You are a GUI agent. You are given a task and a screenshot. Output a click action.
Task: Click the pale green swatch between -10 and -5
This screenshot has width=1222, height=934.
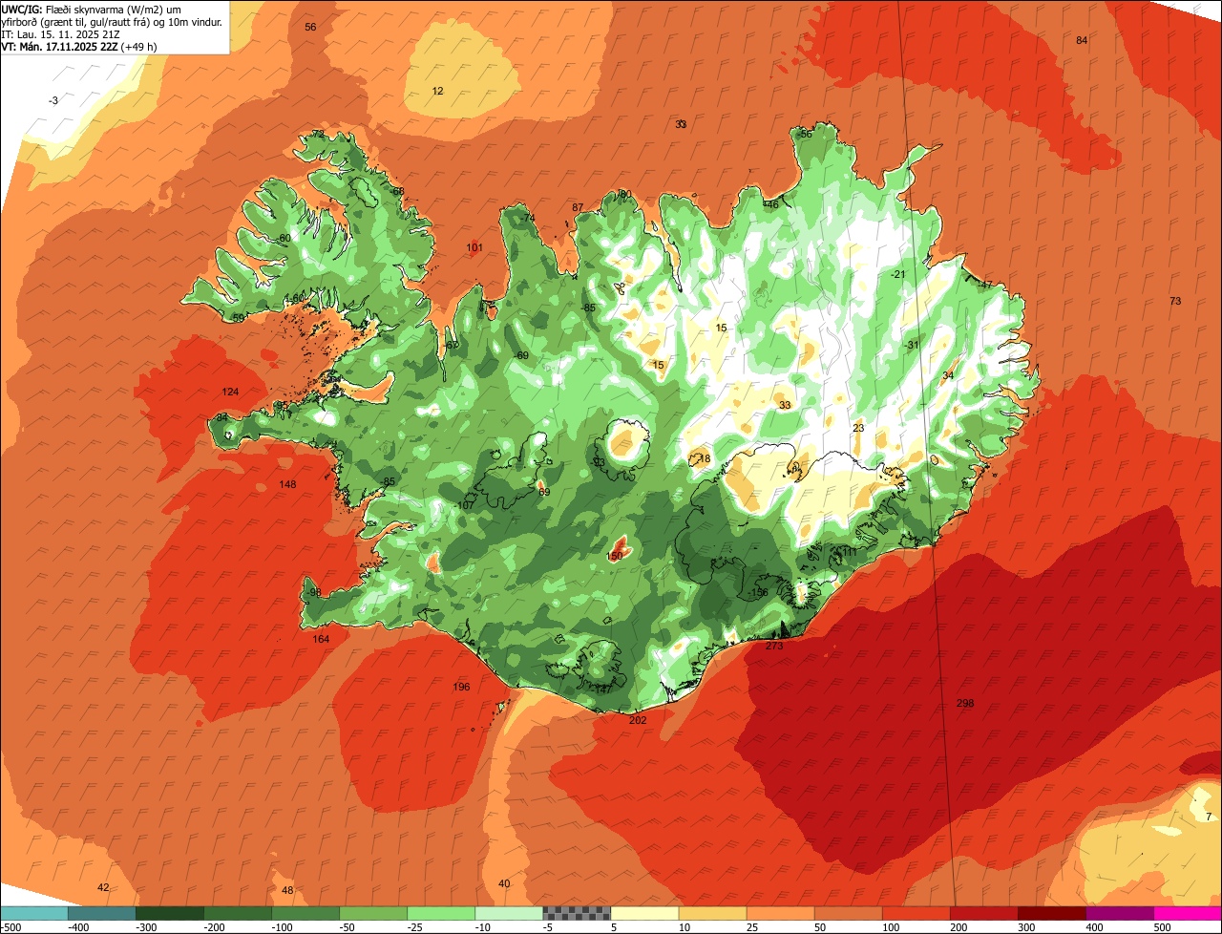tap(509, 913)
